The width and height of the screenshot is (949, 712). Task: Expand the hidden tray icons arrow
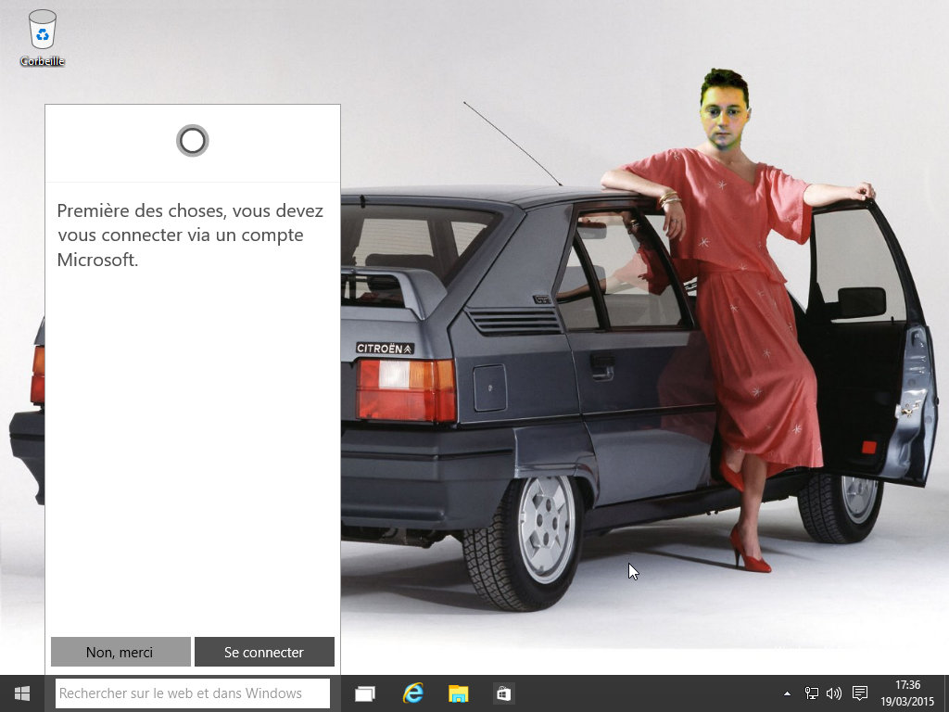click(x=788, y=693)
